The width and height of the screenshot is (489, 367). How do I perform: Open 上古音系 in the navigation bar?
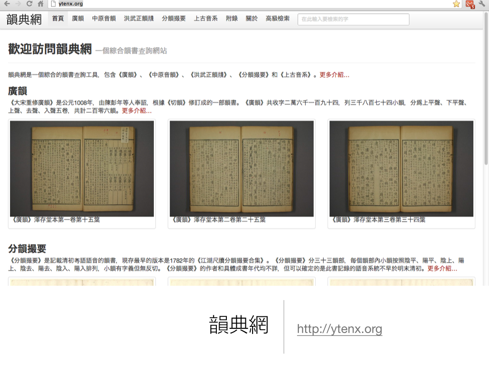[x=206, y=19]
